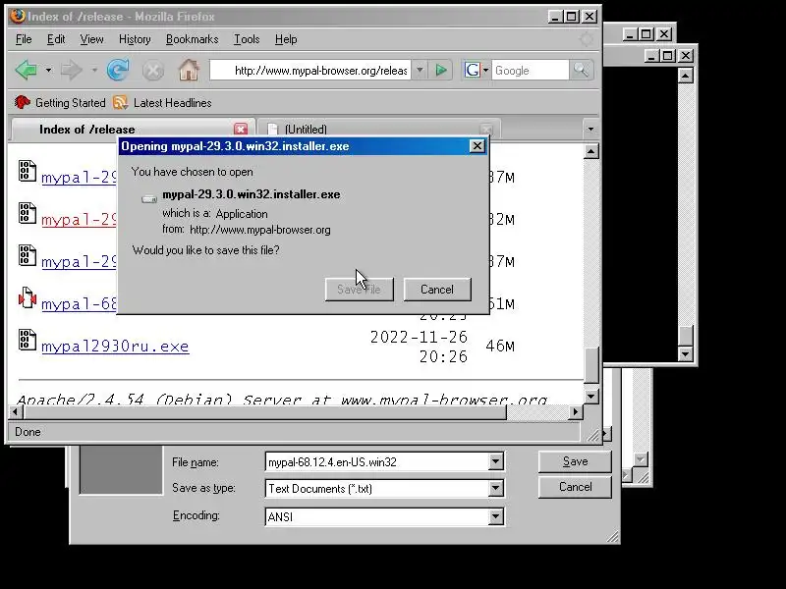The image size is (786, 589).
Task: Click the Latest Headlines RSS feed icon
Action: (120, 103)
